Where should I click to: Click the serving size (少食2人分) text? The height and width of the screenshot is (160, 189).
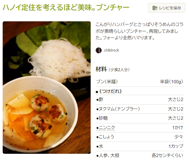(x=119, y=70)
